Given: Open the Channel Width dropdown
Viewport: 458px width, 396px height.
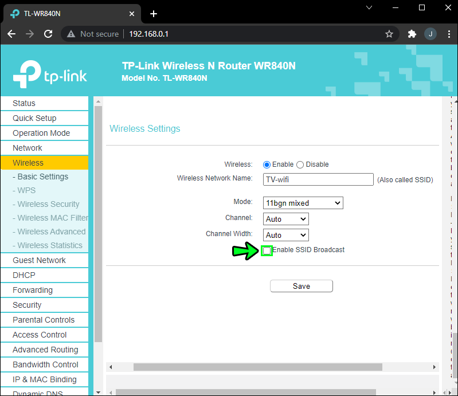Looking at the screenshot, I should pos(285,235).
